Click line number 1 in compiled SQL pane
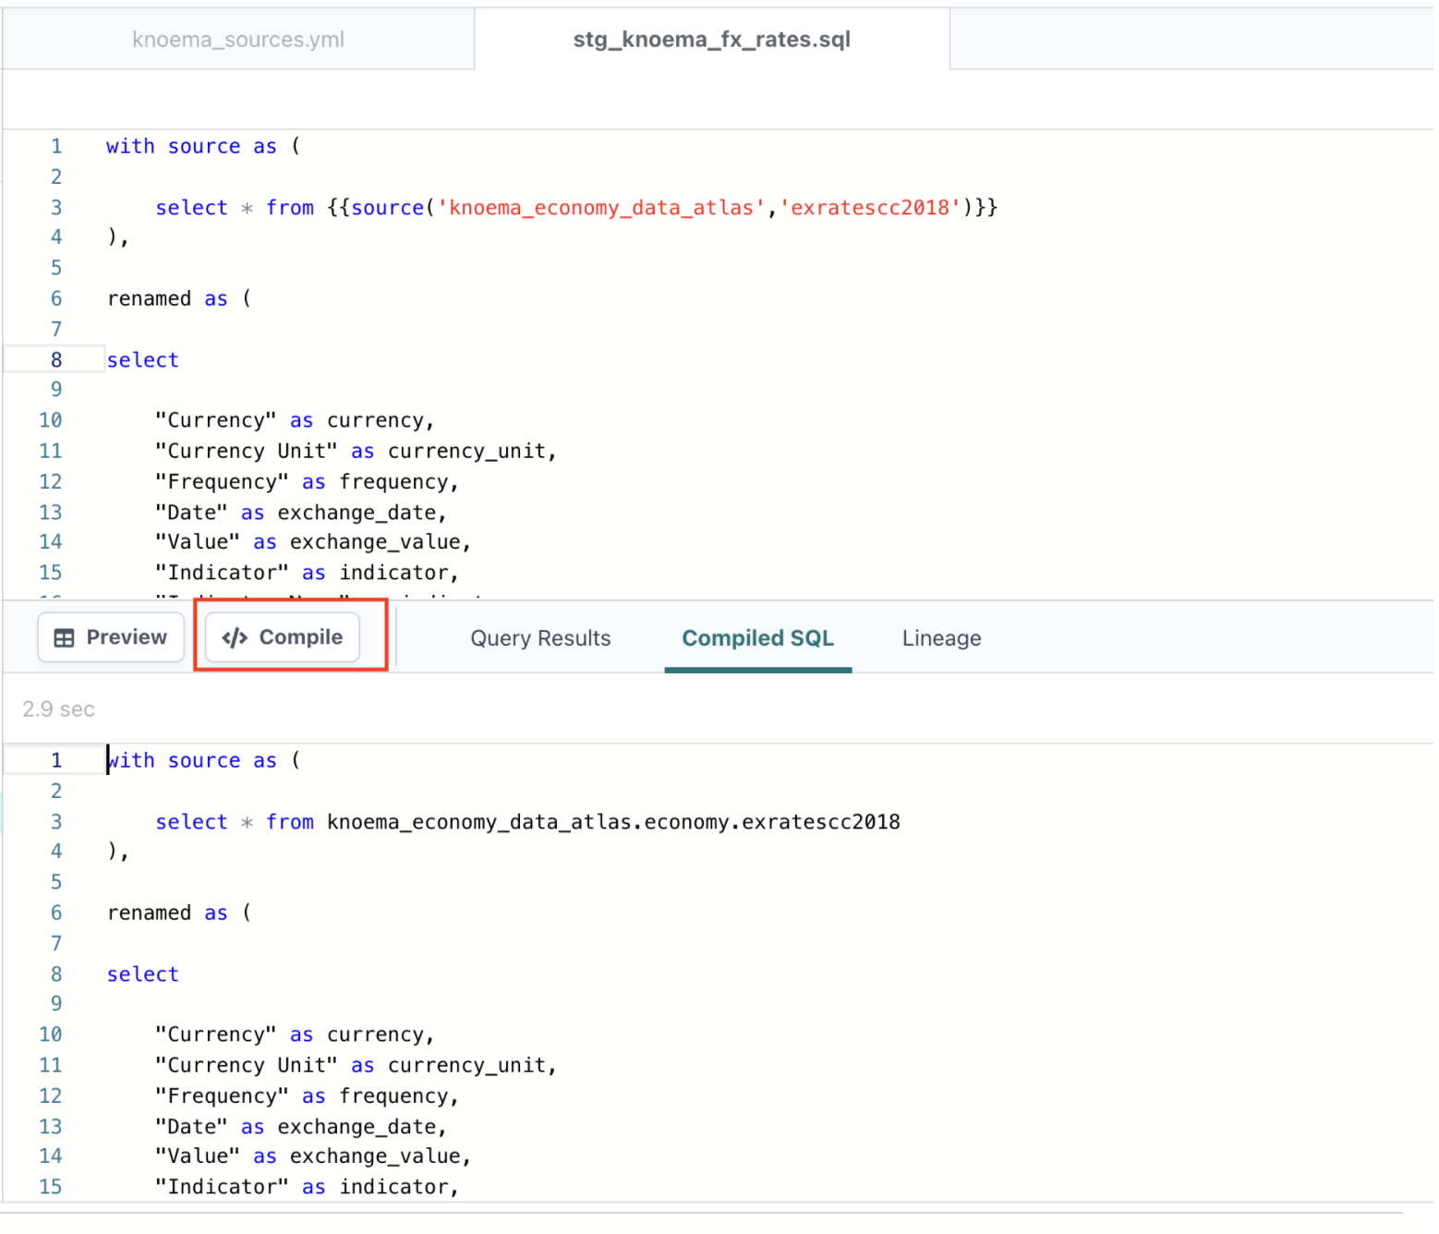 coord(56,761)
